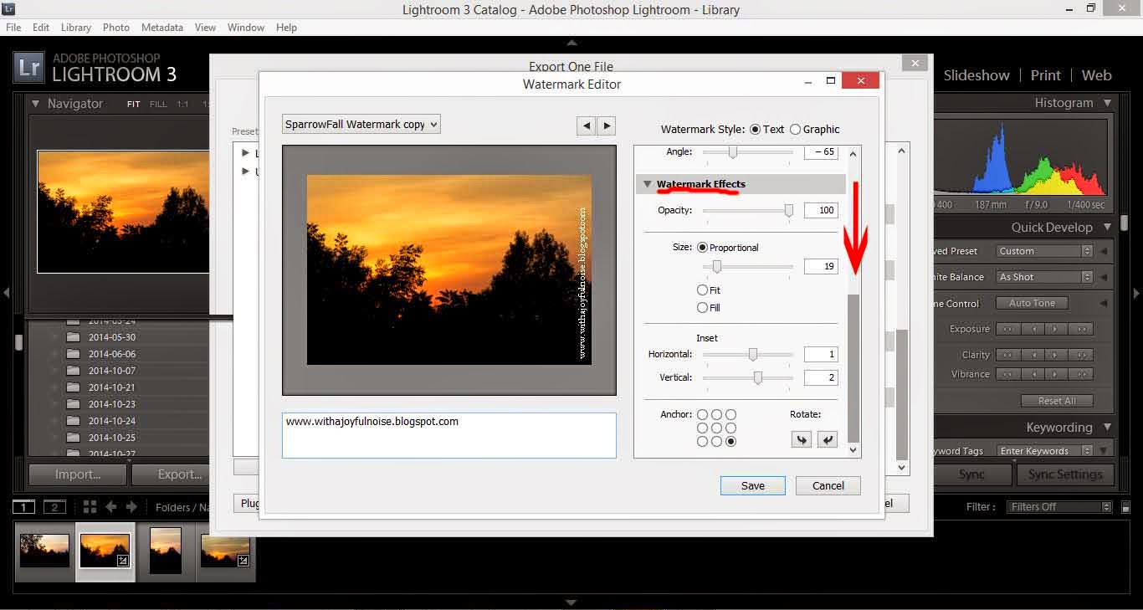
Task: Go to previous photo in Watermark Editor
Action: point(587,126)
